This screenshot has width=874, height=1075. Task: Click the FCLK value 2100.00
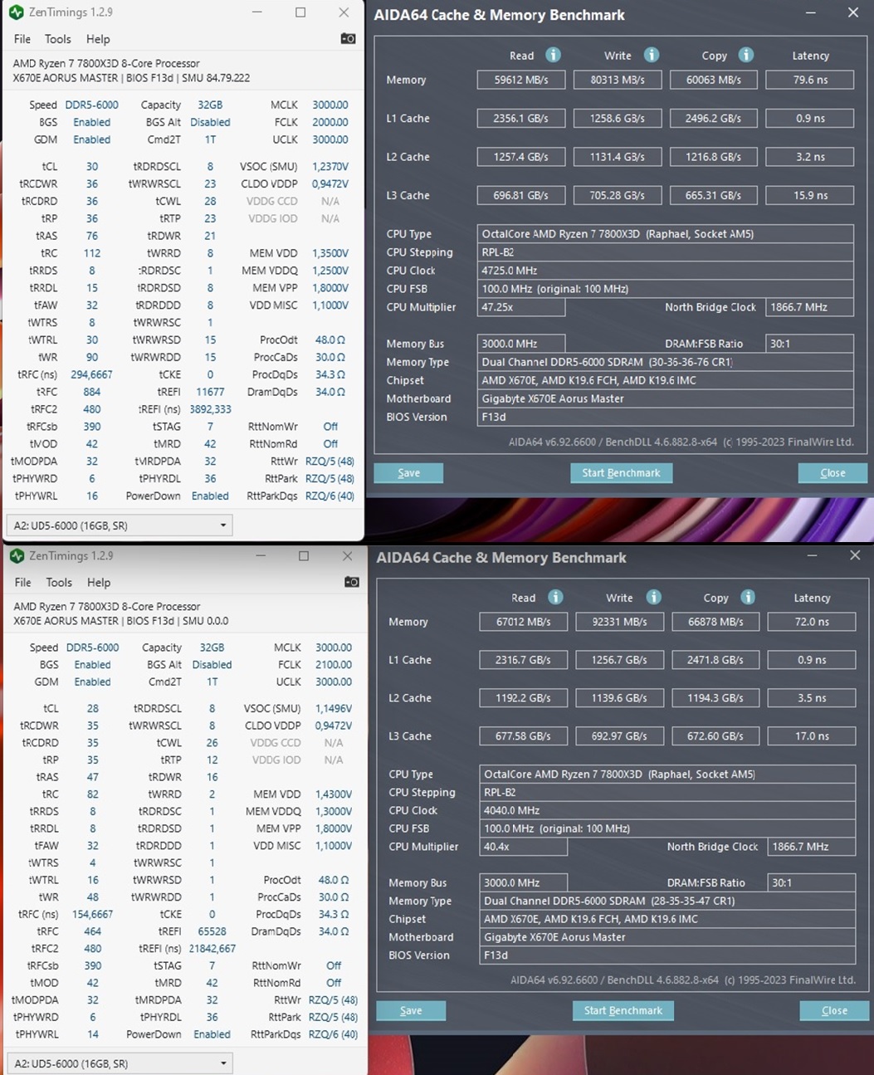point(334,664)
